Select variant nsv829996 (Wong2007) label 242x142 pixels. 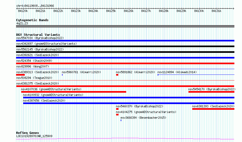click(x=33, y=66)
